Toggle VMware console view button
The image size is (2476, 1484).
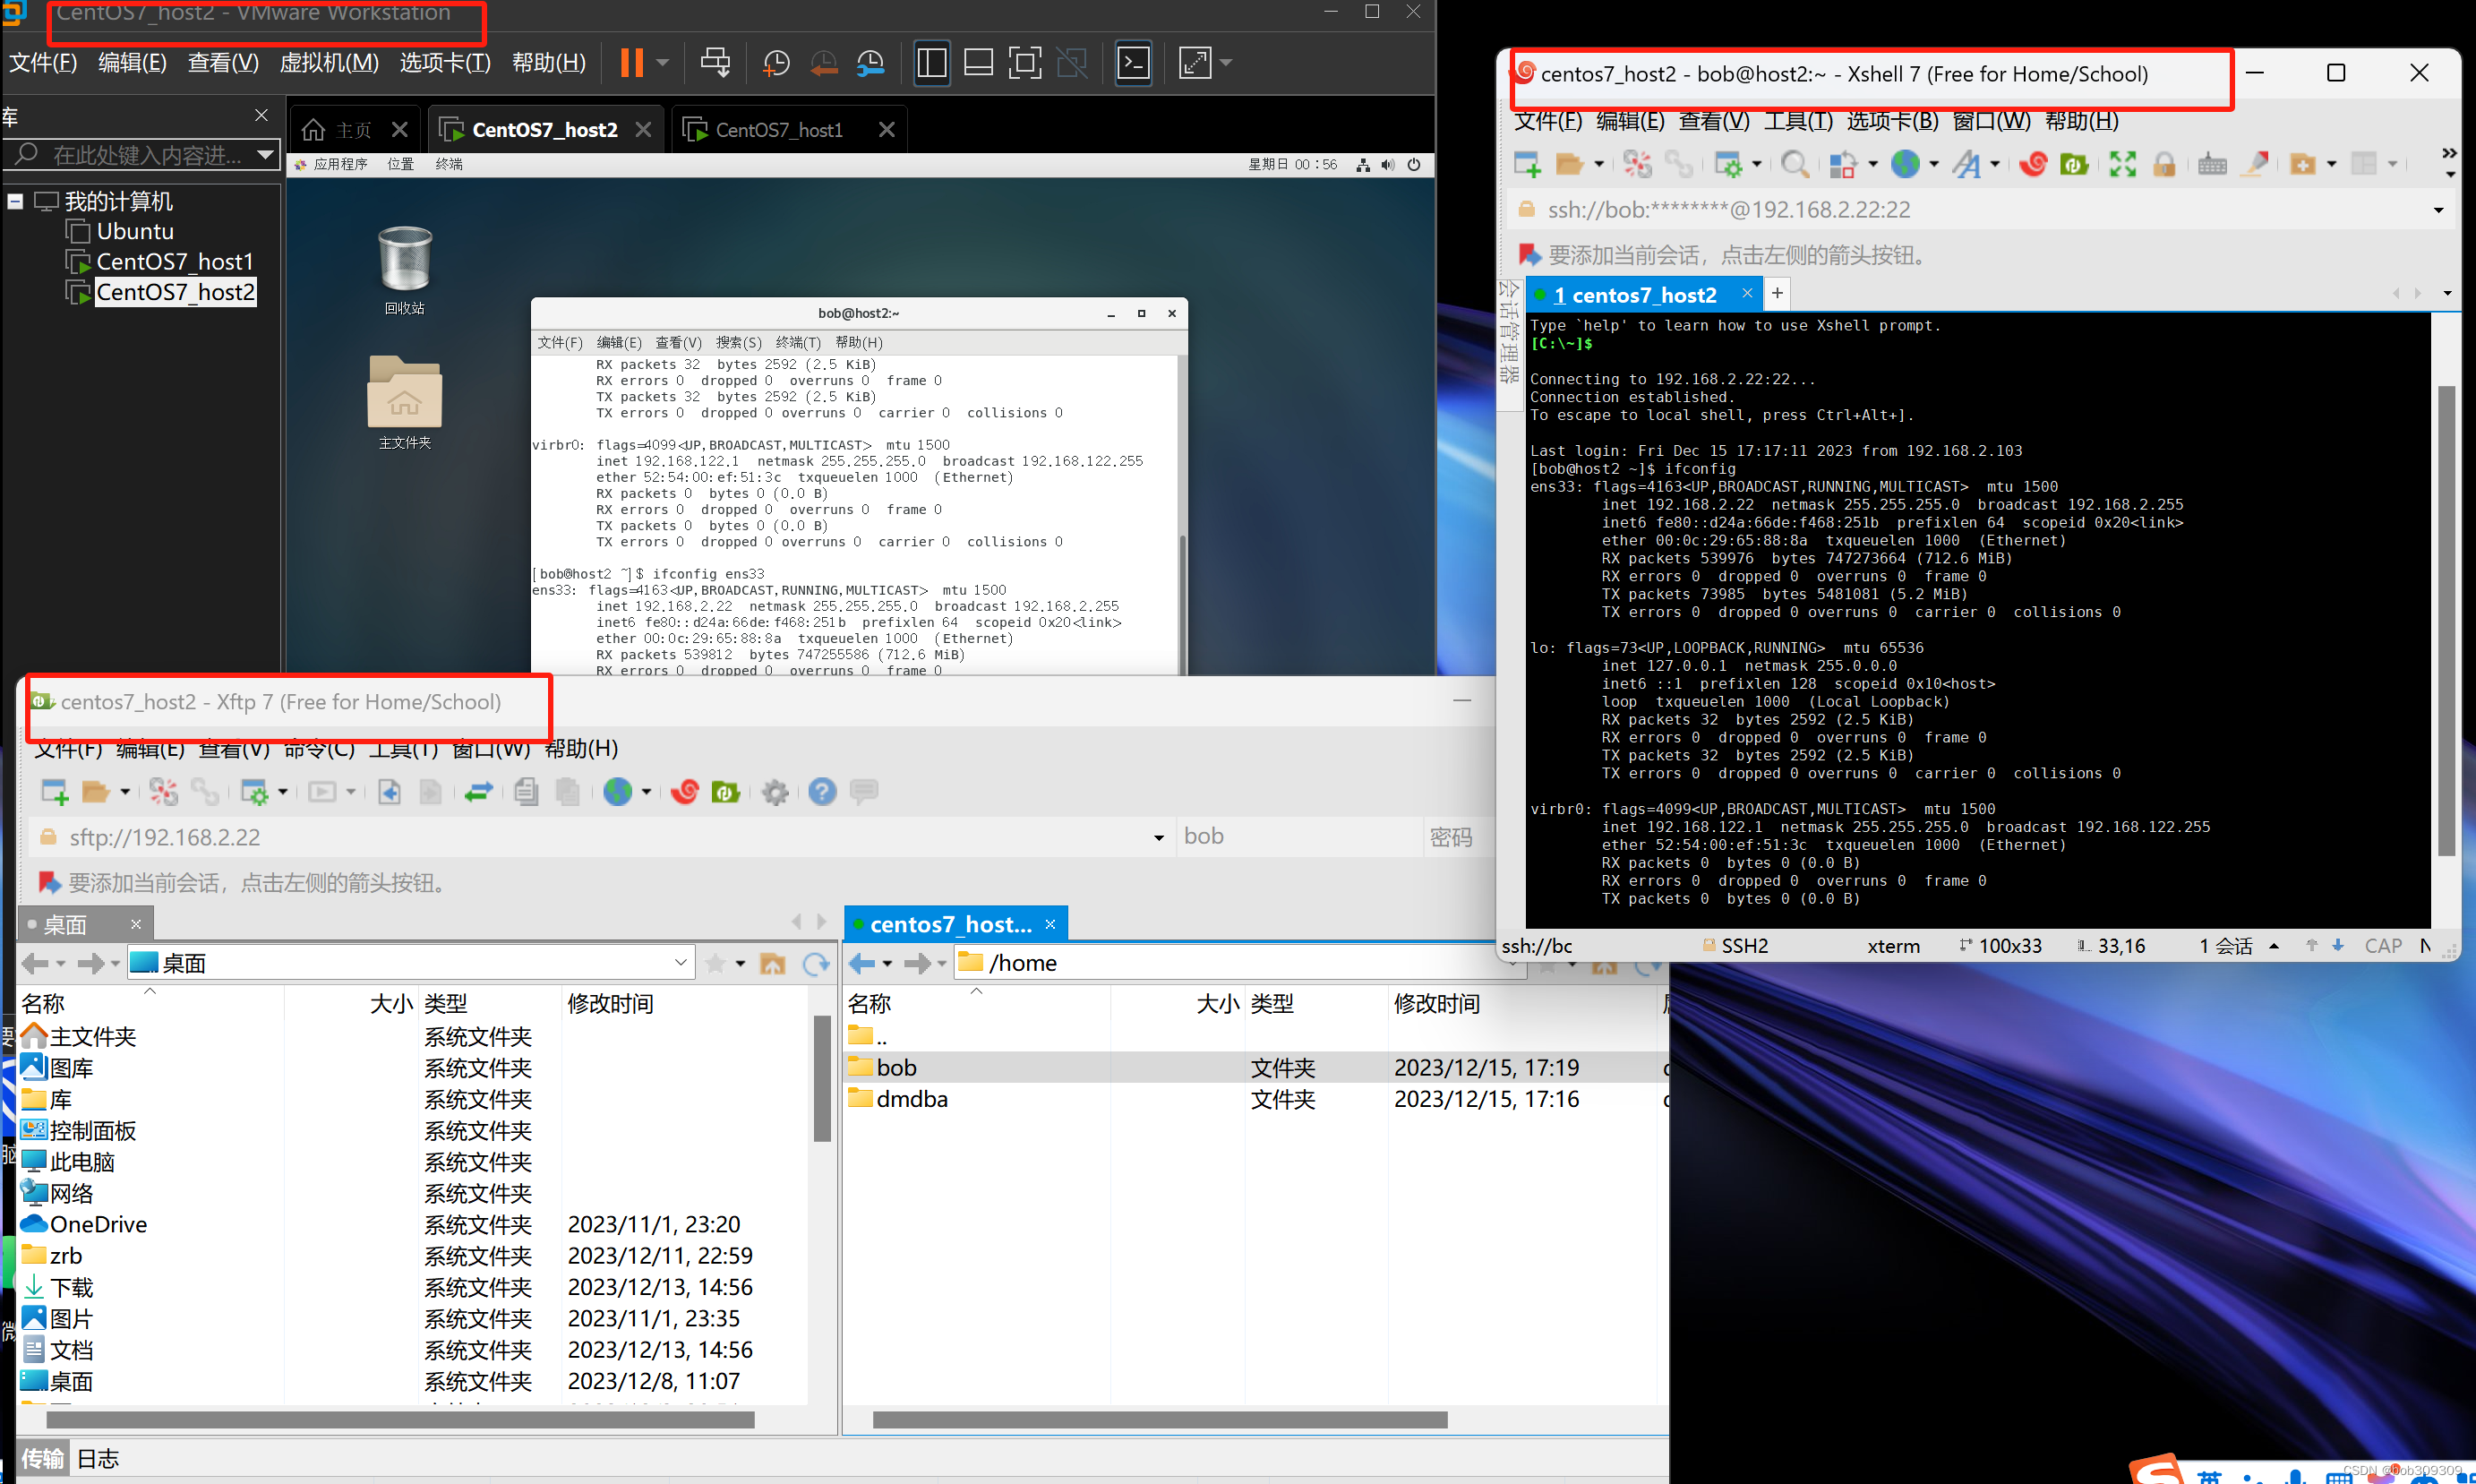pyautogui.click(x=1133, y=63)
